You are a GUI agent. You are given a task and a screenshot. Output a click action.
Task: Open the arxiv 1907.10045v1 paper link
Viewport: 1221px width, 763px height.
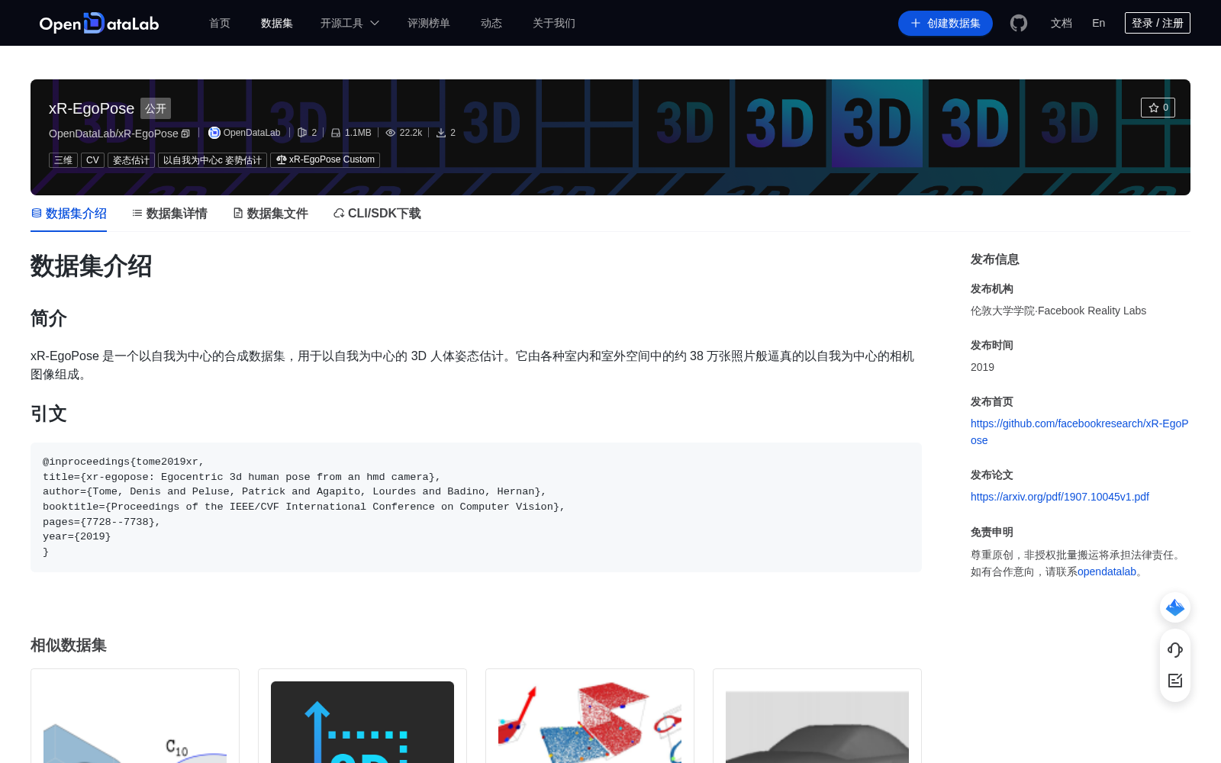click(x=1060, y=497)
